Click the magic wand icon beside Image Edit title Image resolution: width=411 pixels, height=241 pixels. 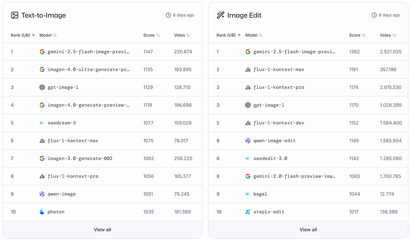pos(220,15)
